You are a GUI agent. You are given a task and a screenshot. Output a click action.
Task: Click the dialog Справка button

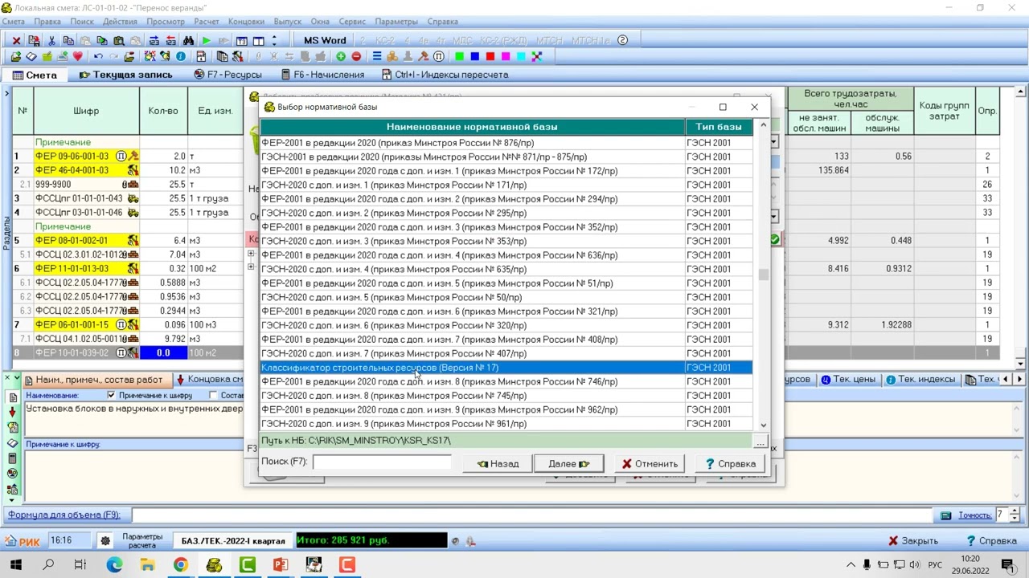730,464
